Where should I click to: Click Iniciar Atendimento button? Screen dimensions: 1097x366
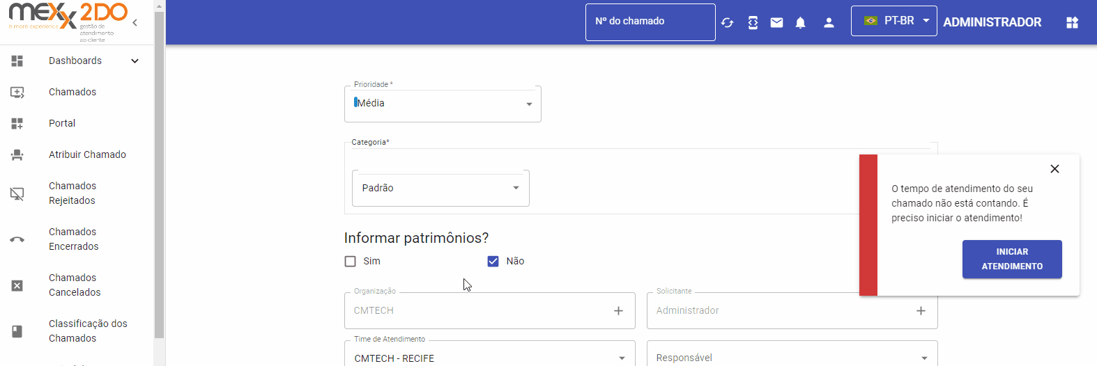(1011, 259)
